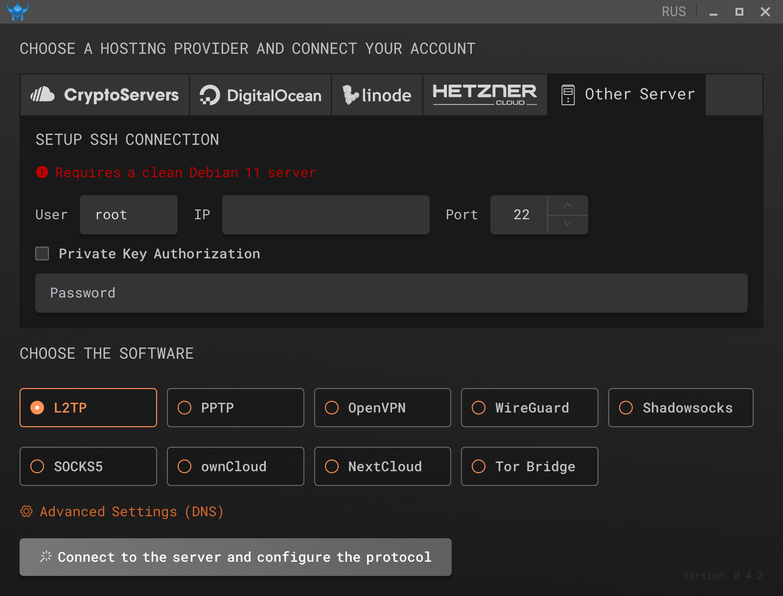This screenshot has width=783, height=596.
Task: Select the L2TP software option
Action: (88, 408)
